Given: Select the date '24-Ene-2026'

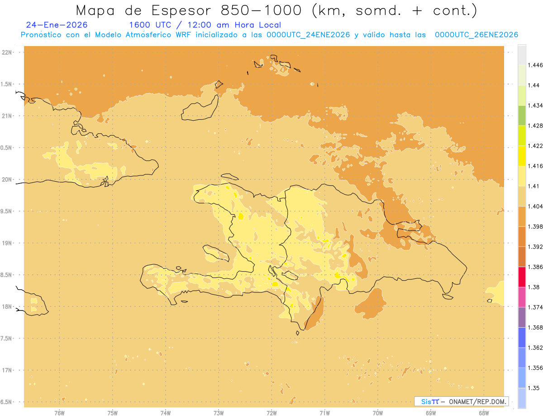Looking at the screenshot, I should [x=57, y=25].
